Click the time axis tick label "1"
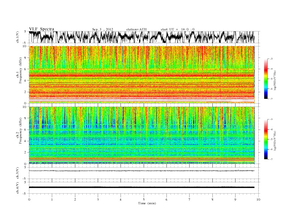The height and width of the screenshot is (224, 291). [52, 199]
